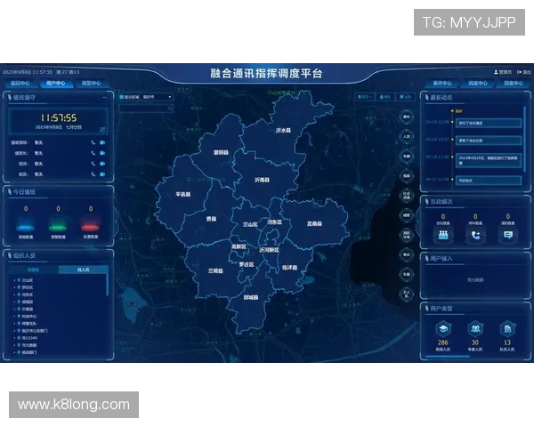Viewport: 534px width, 427px height.
Task: Open the 事件中心 tab
Action: coord(442,83)
